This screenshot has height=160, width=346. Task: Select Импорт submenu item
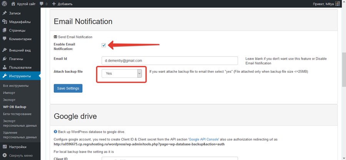(9, 93)
